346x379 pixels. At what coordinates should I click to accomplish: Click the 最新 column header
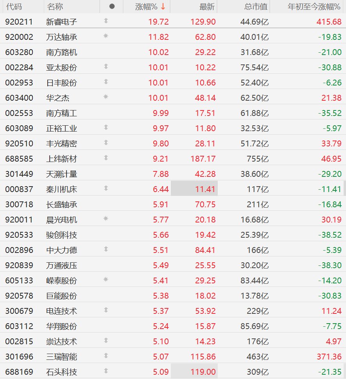pos(207,7)
